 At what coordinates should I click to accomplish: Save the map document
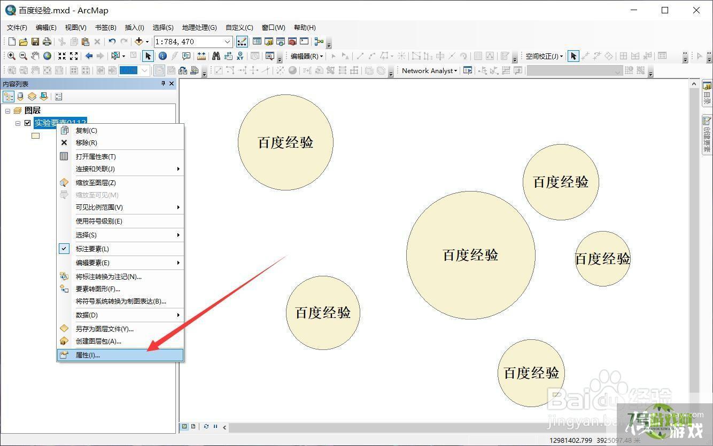pyautogui.click(x=35, y=42)
